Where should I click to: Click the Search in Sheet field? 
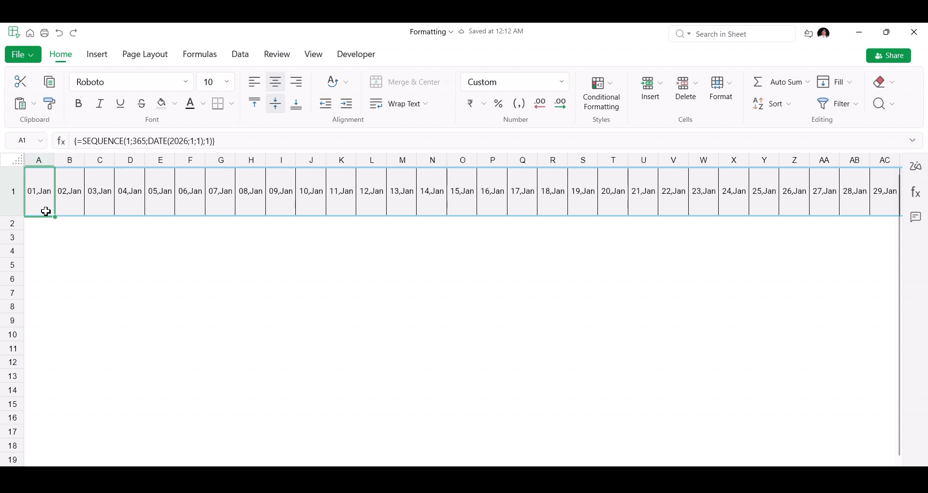coord(732,34)
